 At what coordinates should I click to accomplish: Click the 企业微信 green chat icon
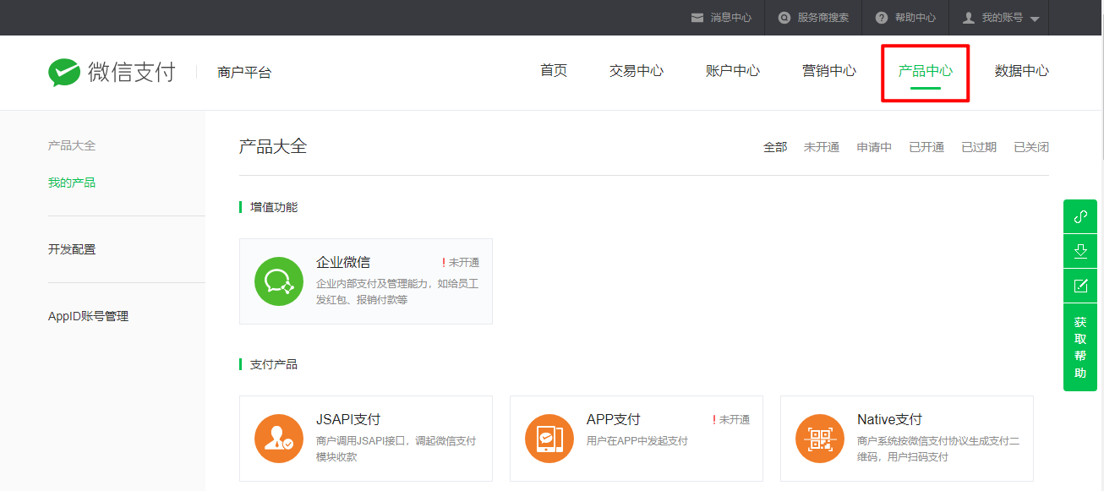[279, 281]
